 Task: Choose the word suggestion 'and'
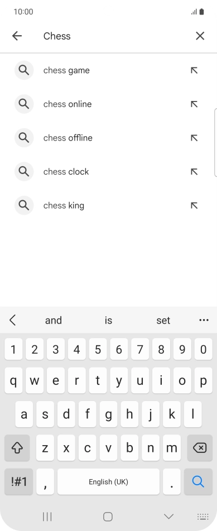pos(54,320)
